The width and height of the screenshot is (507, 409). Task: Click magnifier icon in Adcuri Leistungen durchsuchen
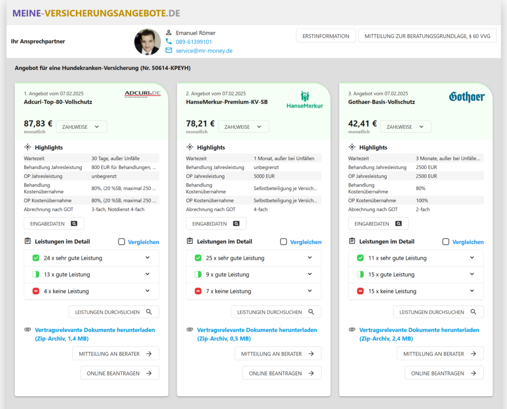pyautogui.click(x=149, y=312)
